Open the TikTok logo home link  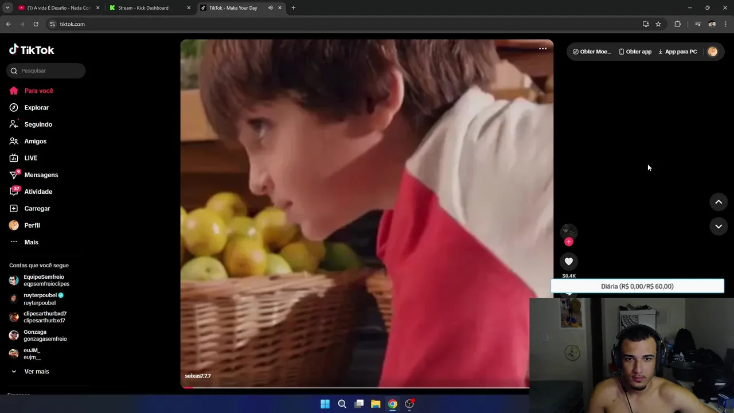32,50
